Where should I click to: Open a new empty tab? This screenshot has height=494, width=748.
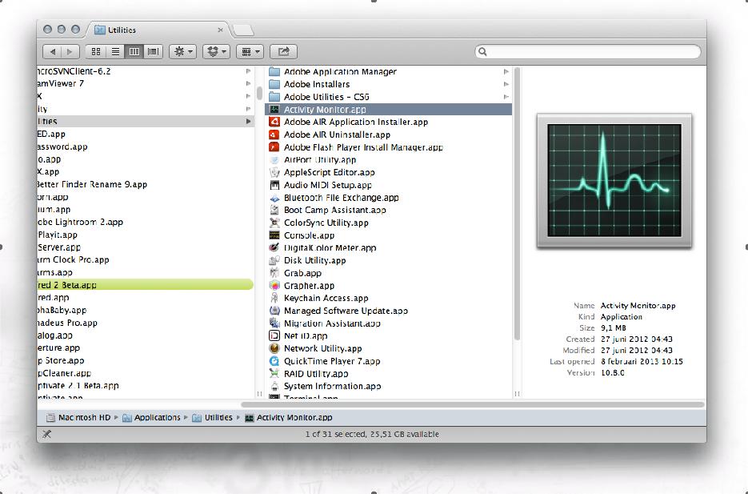coord(243,30)
